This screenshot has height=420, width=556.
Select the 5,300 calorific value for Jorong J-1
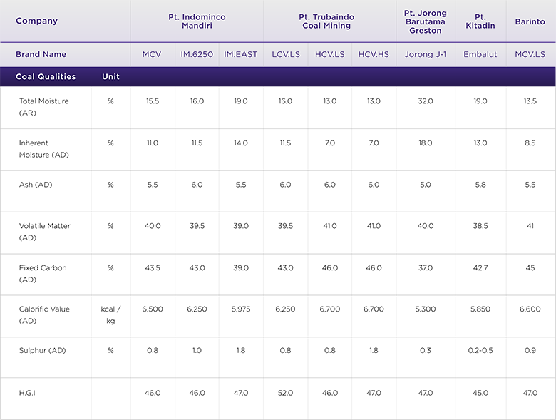pyautogui.click(x=425, y=309)
